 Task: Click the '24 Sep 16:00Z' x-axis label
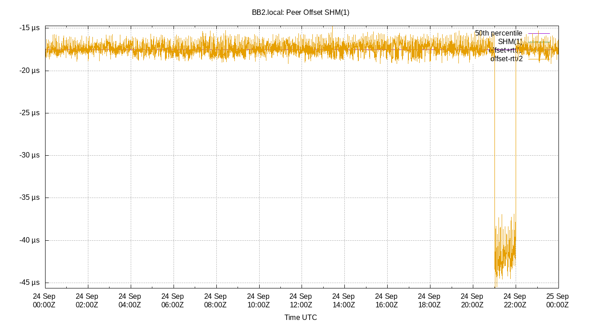pos(387,301)
